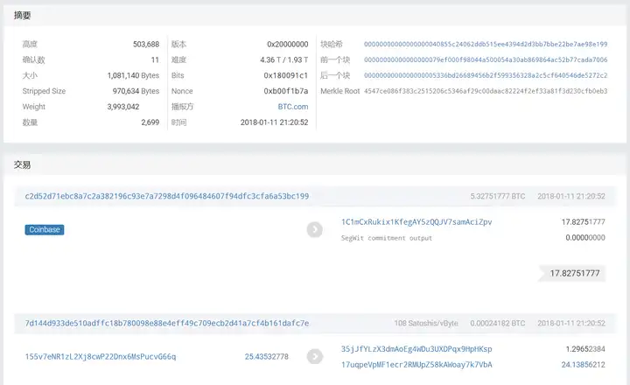Viewport: 630px width, 385px height.
Task: Open address 1C1mCxRukix1KfegAY5zQQJV7samAciZpv
Action: (x=416, y=222)
